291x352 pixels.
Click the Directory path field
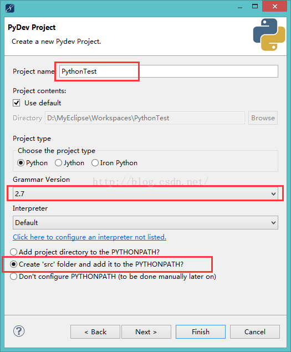[145, 118]
